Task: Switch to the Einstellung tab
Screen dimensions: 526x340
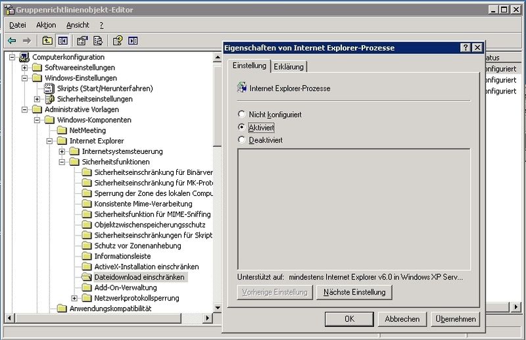Action: pos(249,66)
